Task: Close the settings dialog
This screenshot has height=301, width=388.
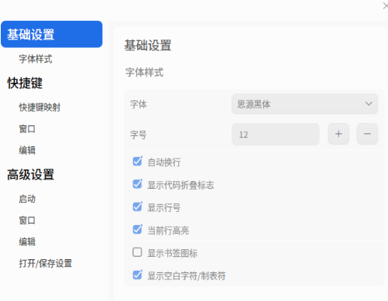Action: point(386,5)
